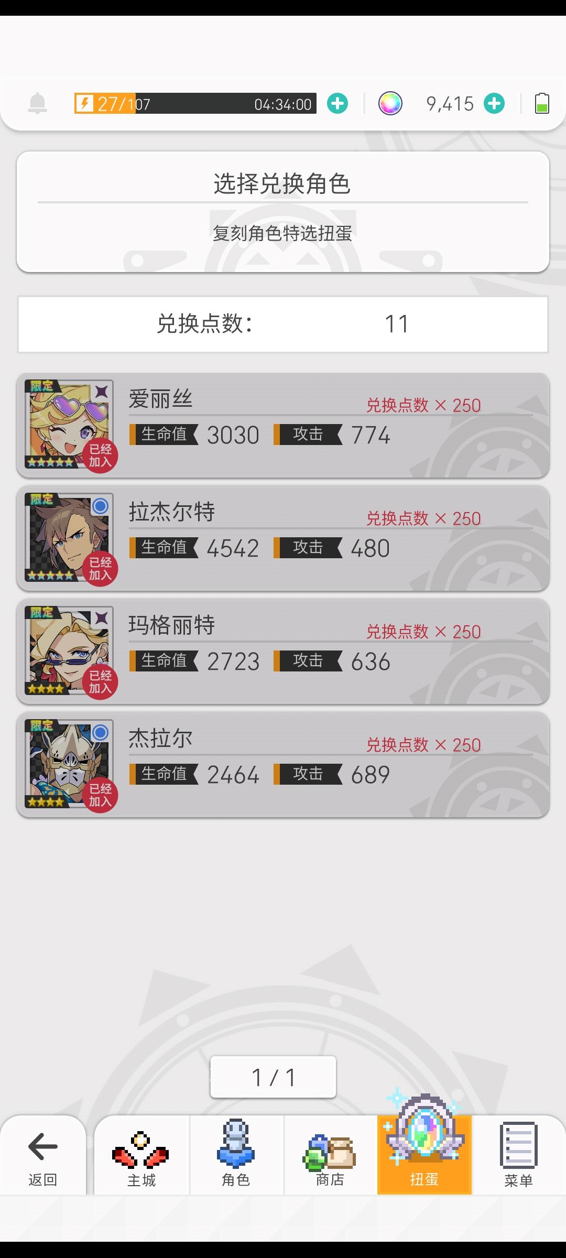This screenshot has height=1258, width=566.
Task: Tap the 兑换点数 points display
Action: (283, 324)
